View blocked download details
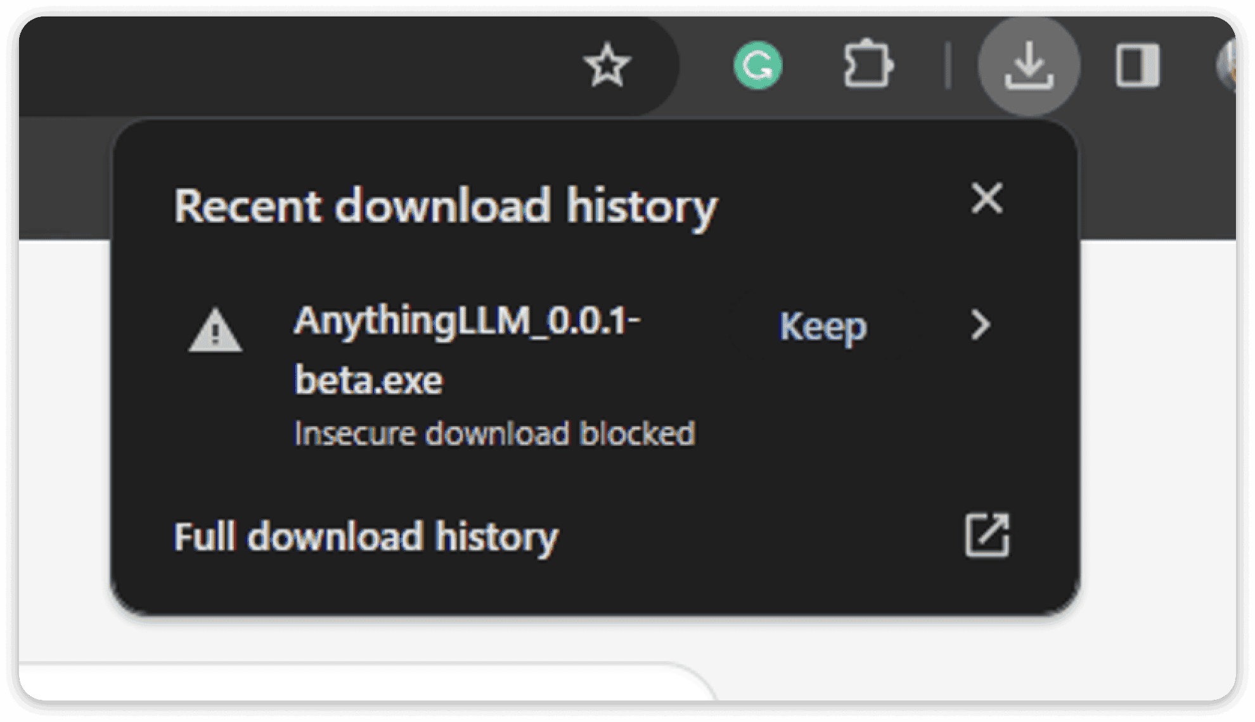 click(x=982, y=326)
